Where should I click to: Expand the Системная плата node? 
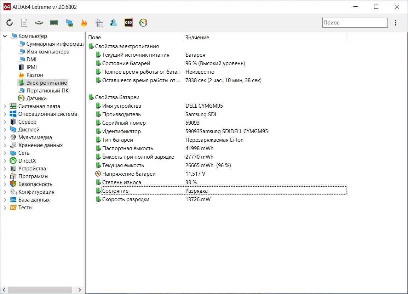pos(5,106)
